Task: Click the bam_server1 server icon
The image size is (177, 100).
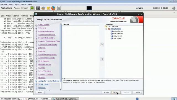Action: tap(112, 34)
